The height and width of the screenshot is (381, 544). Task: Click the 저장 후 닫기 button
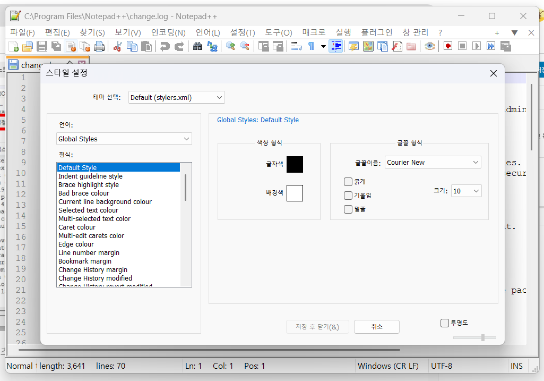tap(317, 327)
